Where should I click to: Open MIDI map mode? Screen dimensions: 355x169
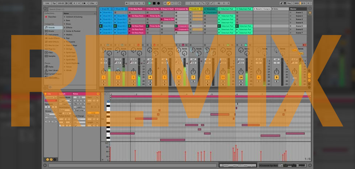click(297, 3)
